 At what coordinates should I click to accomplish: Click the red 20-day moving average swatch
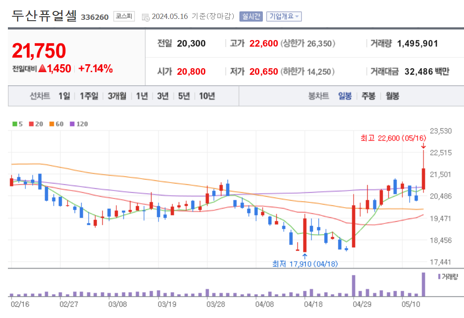click(x=31, y=124)
